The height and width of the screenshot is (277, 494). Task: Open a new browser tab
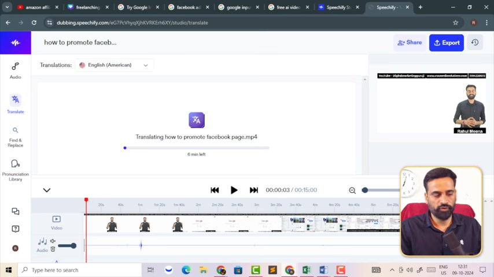(421, 8)
